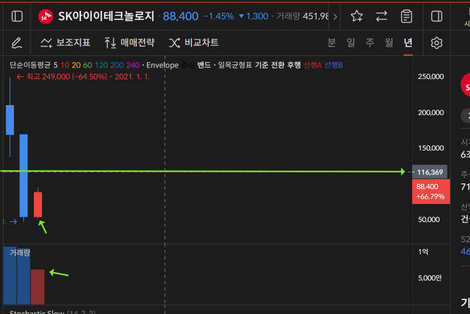Toggle moving average 20 line

[76, 65]
